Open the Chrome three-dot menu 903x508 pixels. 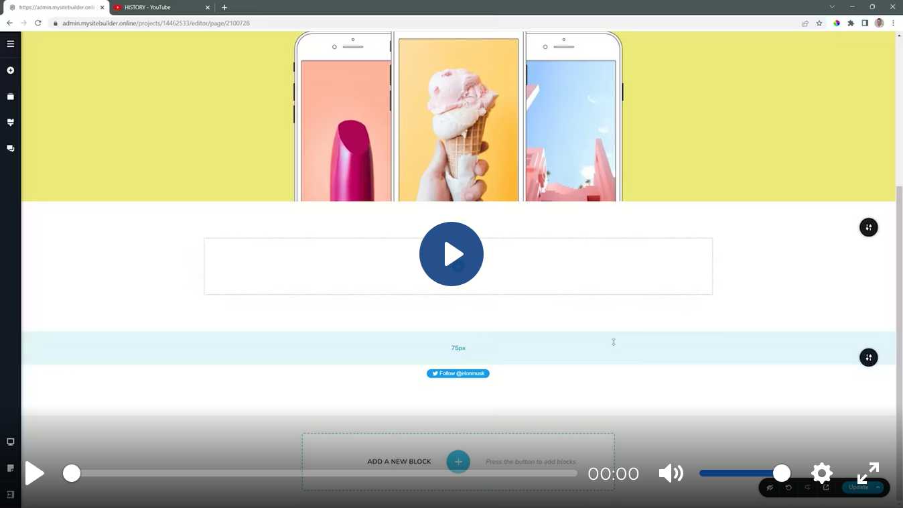click(x=893, y=23)
